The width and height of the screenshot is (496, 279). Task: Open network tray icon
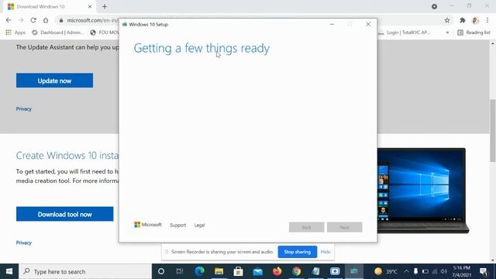[435, 271]
